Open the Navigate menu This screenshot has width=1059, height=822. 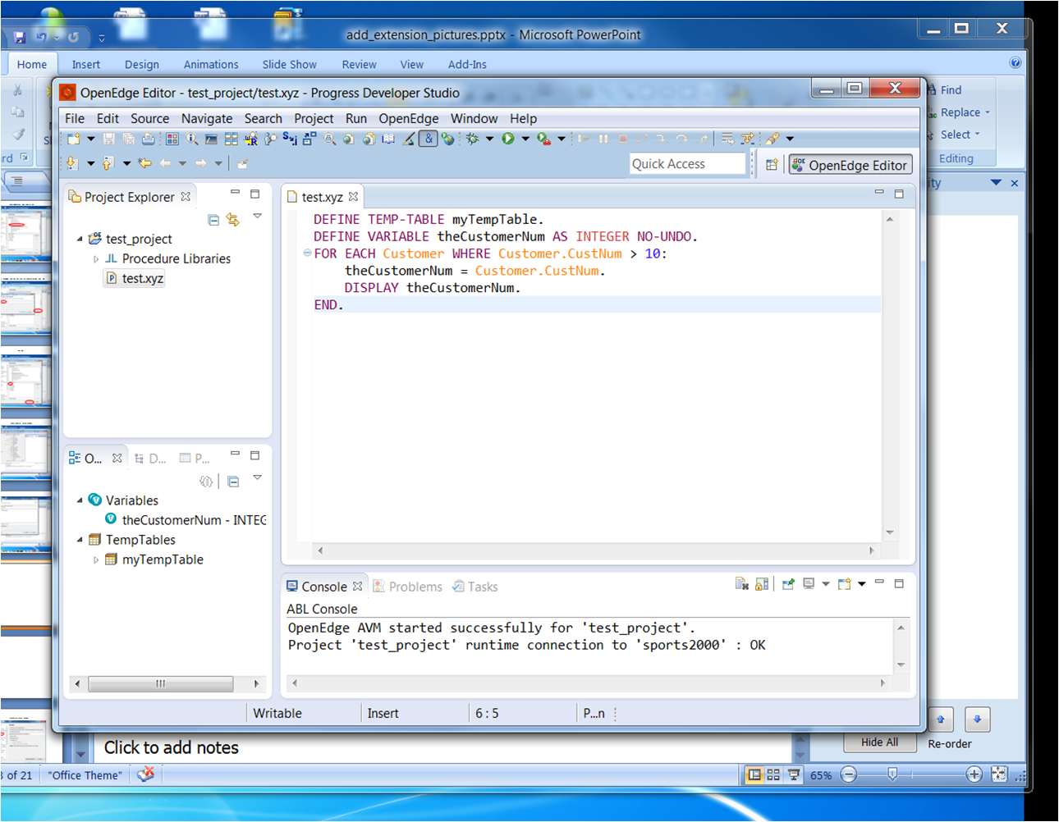207,118
